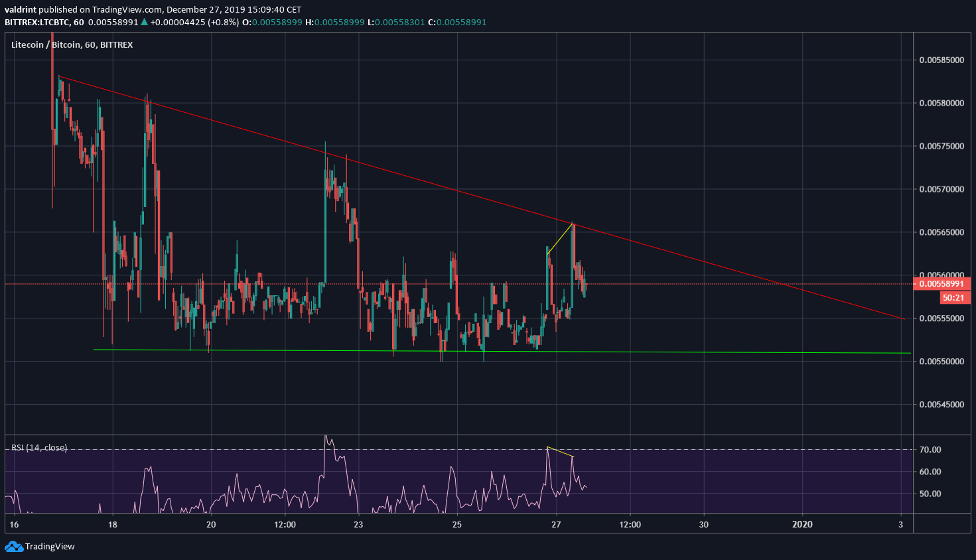The height and width of the screenshot is (560, 976).
Task: Click the yellow line inside the RSI panel
Action: [x=559, y=453]
